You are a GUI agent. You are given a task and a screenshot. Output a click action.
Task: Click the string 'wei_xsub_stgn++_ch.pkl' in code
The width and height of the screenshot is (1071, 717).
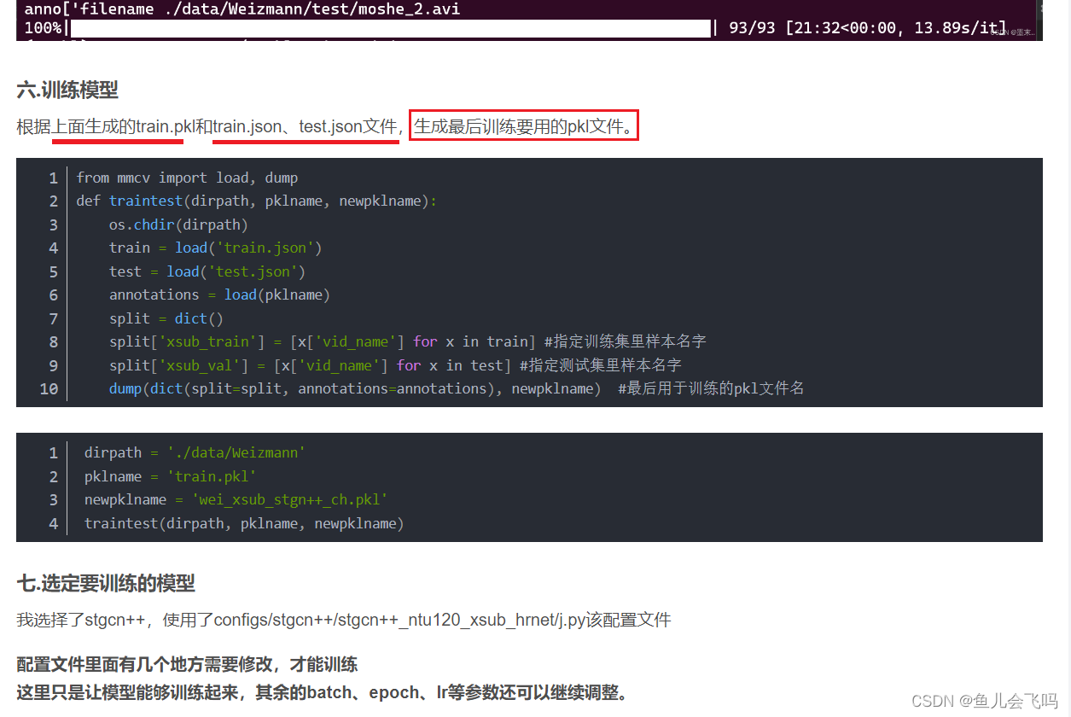[x=290, y=499]
